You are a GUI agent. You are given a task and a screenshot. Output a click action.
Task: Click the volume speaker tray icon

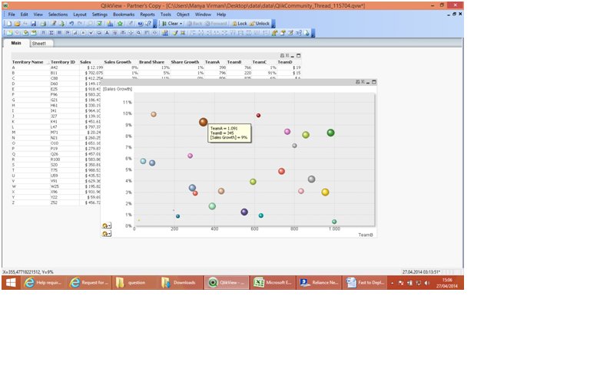(x=427, y=283)
